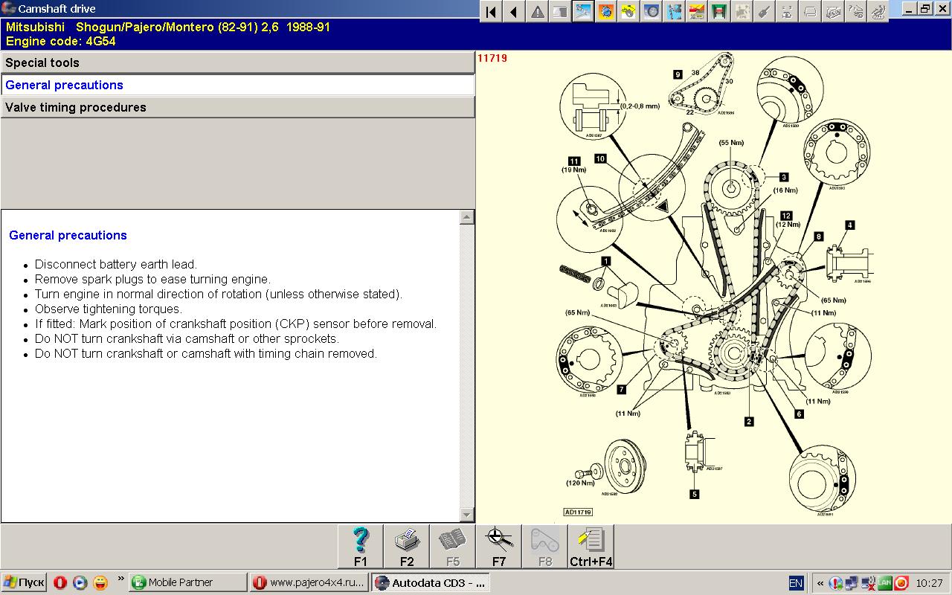Click the green vehicle lift toolbar icon
The height and width of the screenshot is (595, 952).
pyautogui.click(x=719, y=11)
